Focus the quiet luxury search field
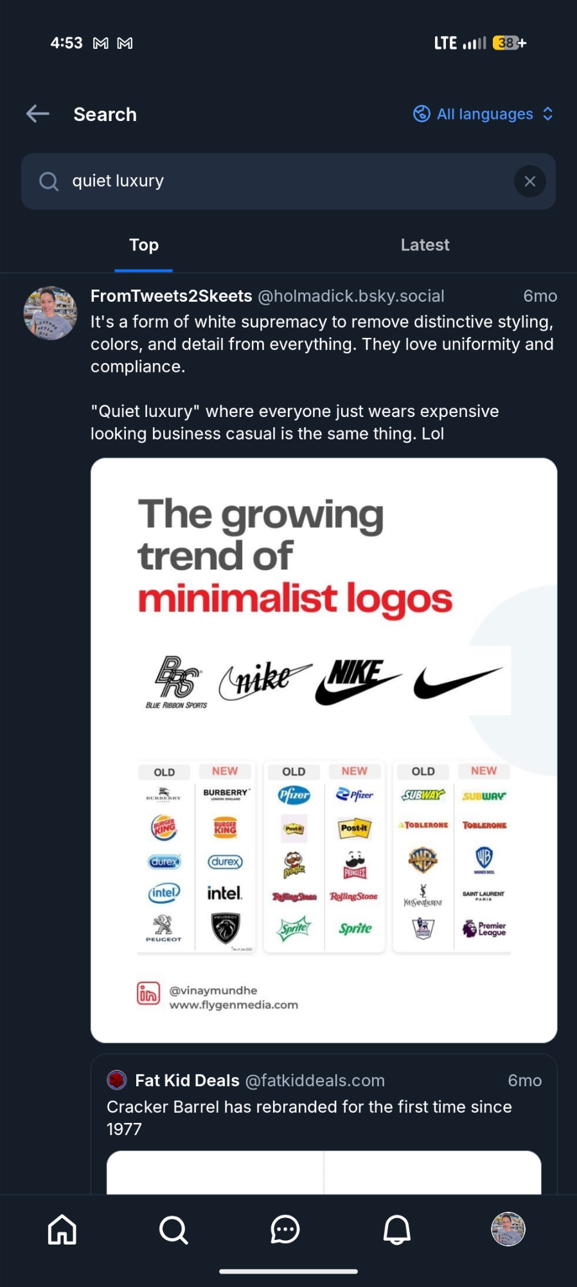This screenshot has width=577, height=1287. coord(283,181)
